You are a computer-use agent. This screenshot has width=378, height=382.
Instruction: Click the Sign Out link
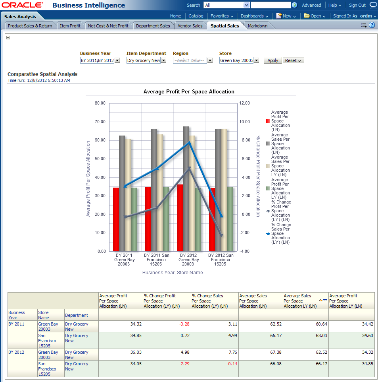(357, 5)
